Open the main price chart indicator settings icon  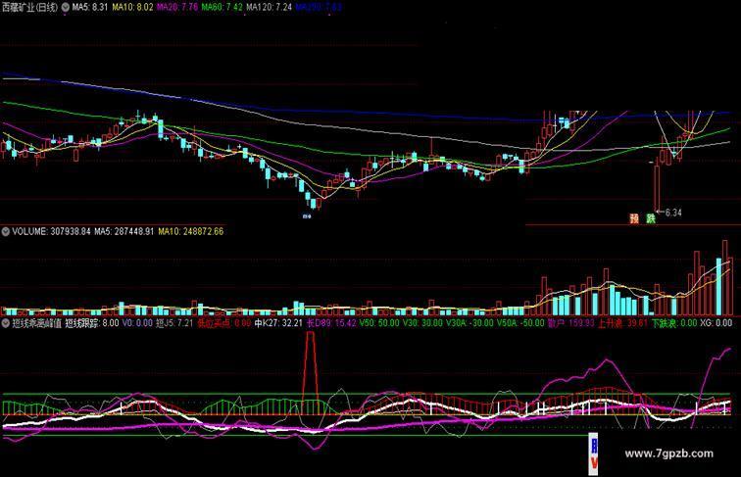tap(66, 7)
